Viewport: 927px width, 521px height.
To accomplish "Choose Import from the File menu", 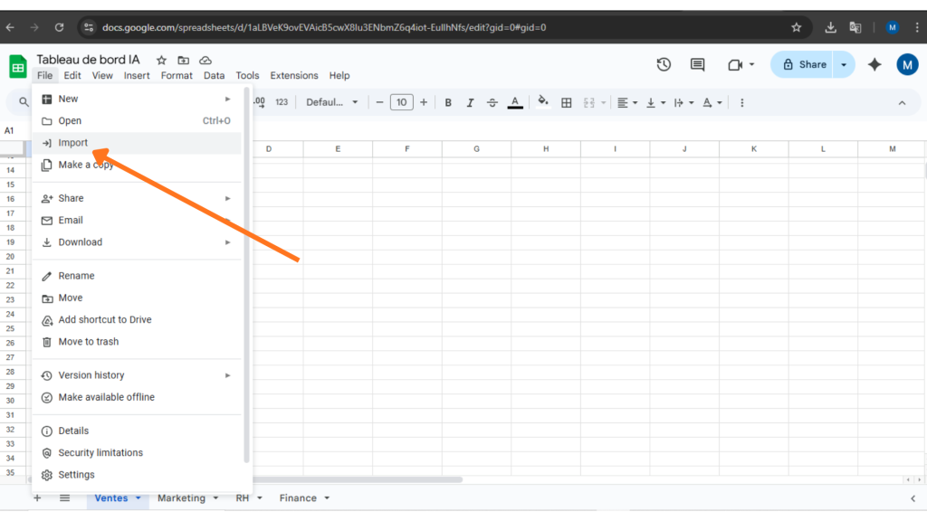I will (72, 142).
